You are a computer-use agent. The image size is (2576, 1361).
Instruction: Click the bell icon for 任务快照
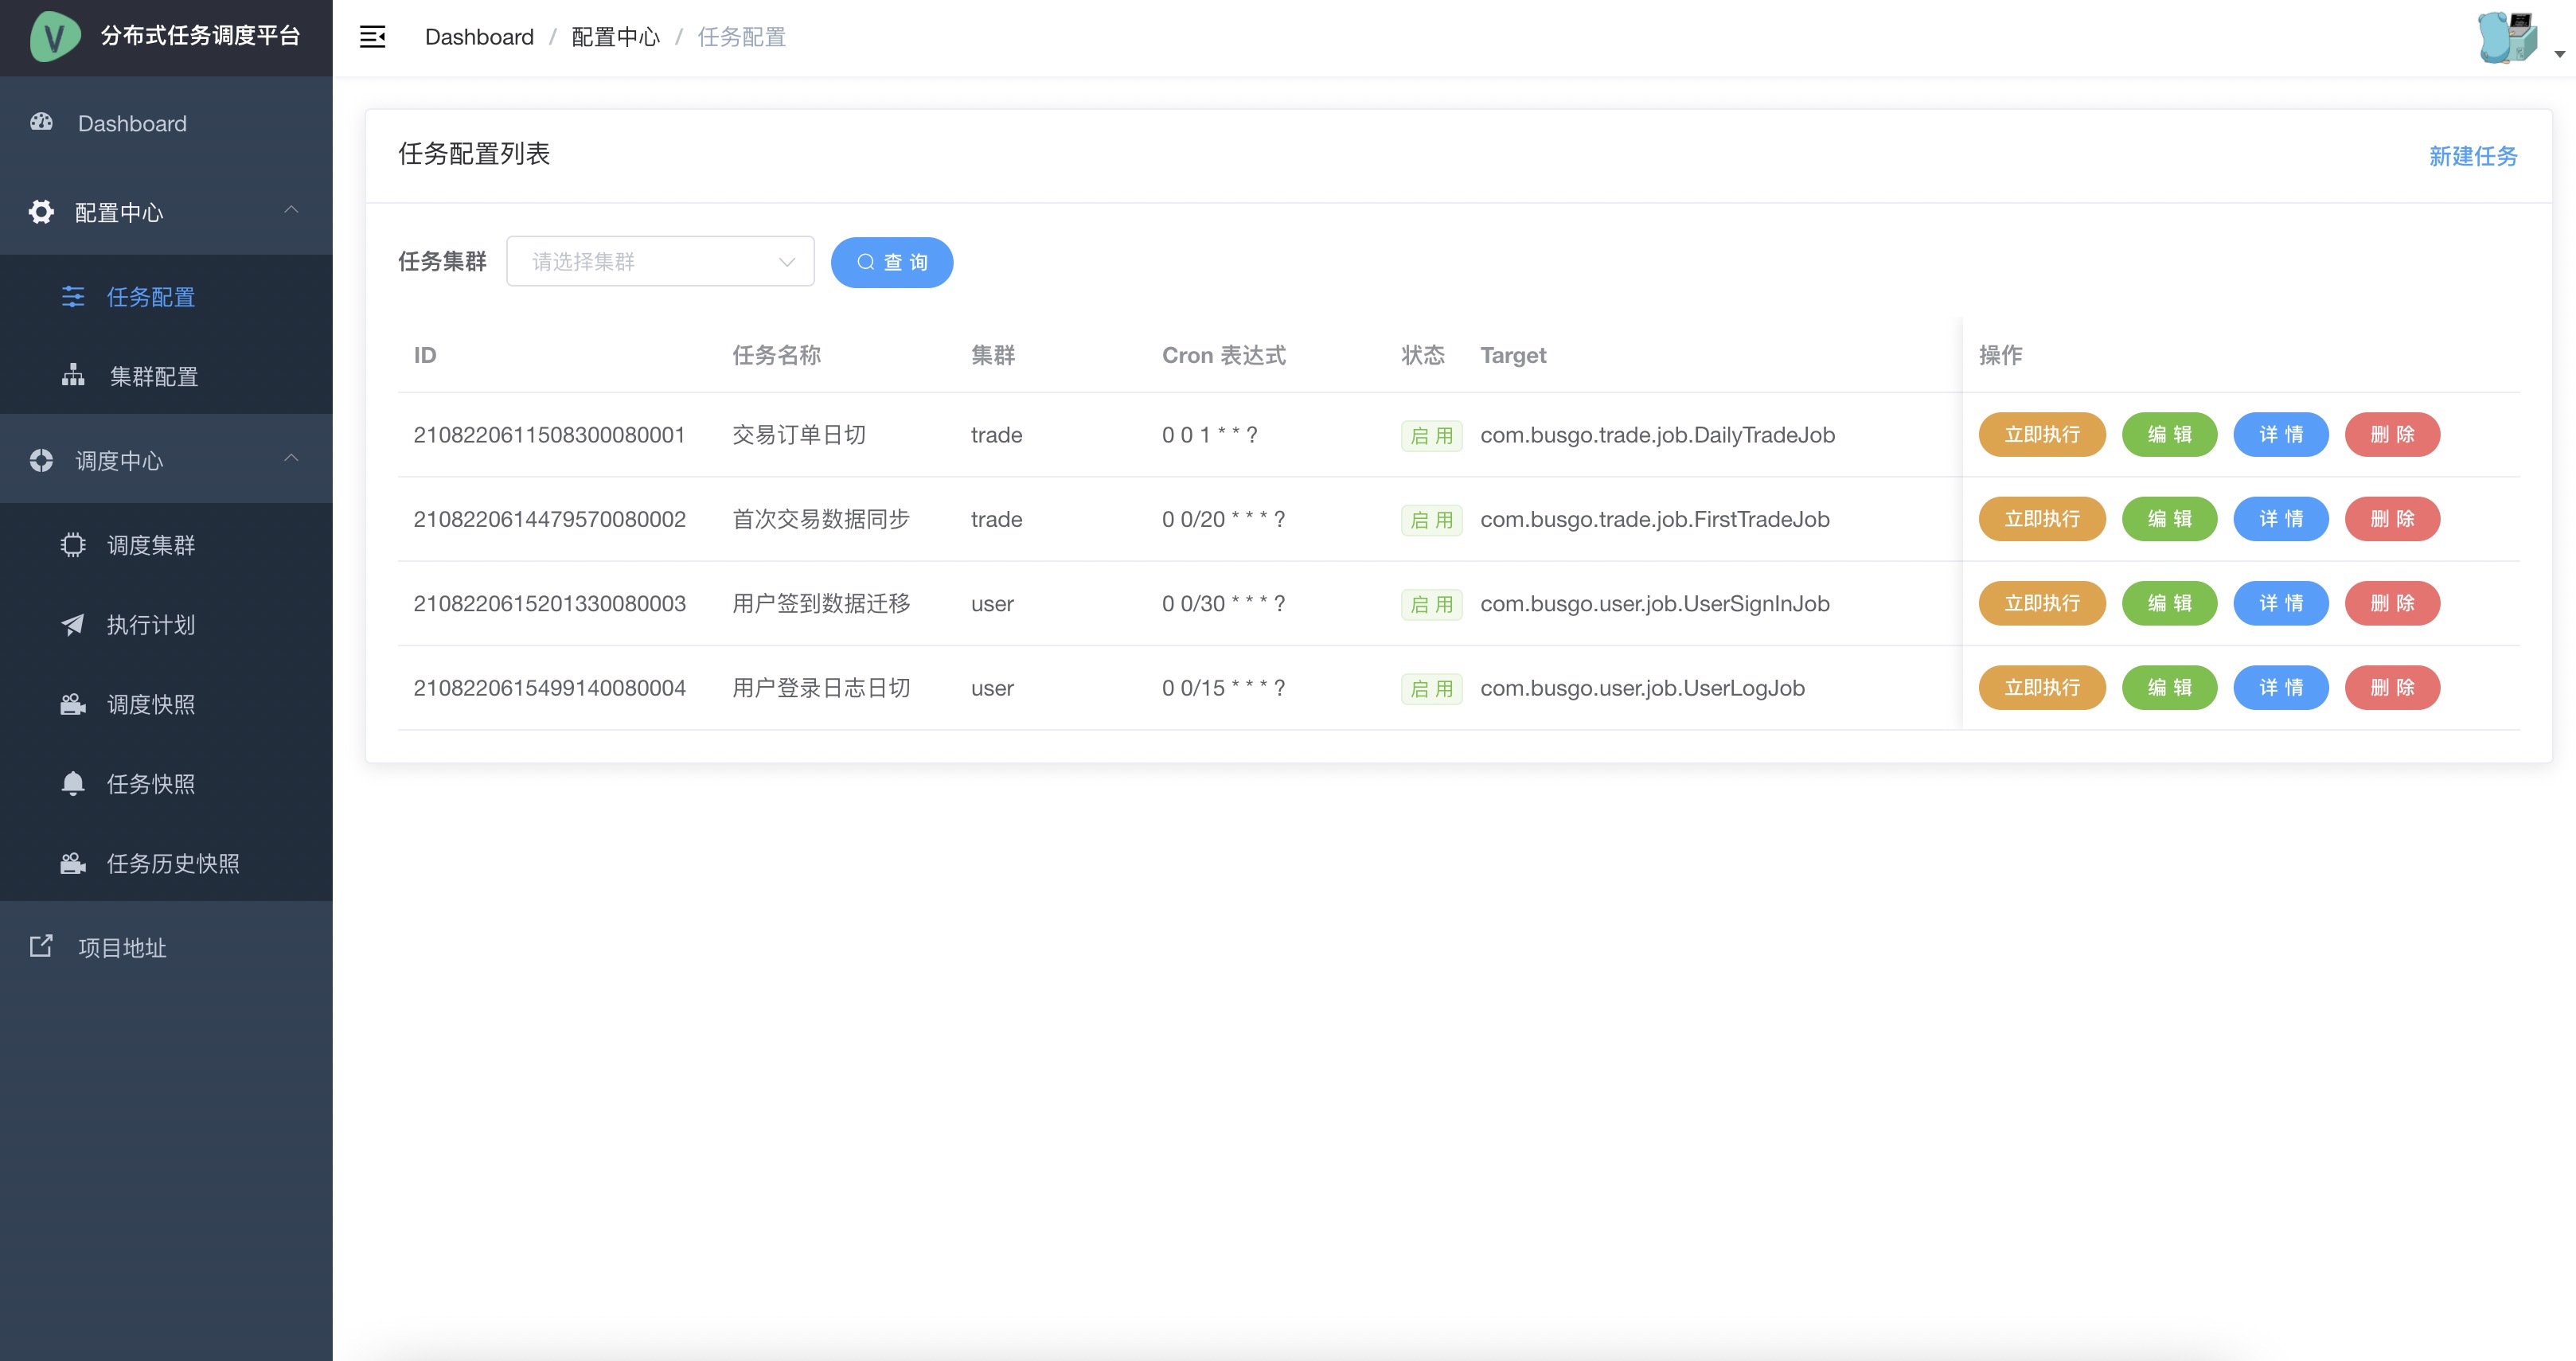73,783
